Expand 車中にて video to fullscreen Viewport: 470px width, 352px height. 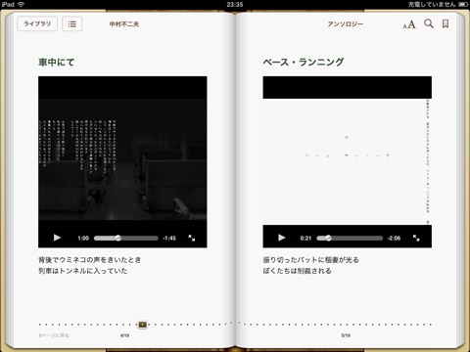[192, 238]
